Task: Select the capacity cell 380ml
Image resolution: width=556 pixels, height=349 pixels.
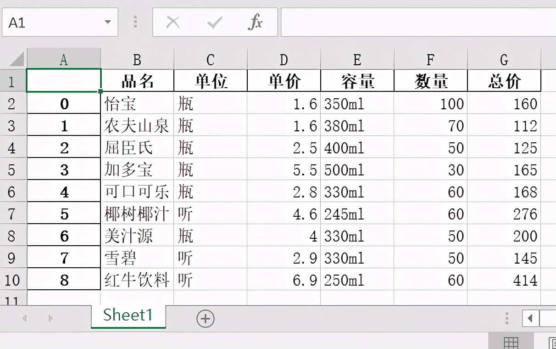Action: 357,125
